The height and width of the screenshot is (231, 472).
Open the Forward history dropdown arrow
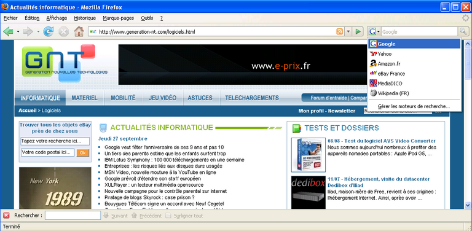pyautogui.click(x=38, y=31)
